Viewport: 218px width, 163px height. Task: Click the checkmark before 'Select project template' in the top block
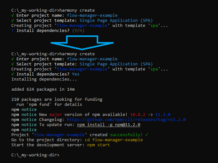pyautogui.click(x=13, y=21)
